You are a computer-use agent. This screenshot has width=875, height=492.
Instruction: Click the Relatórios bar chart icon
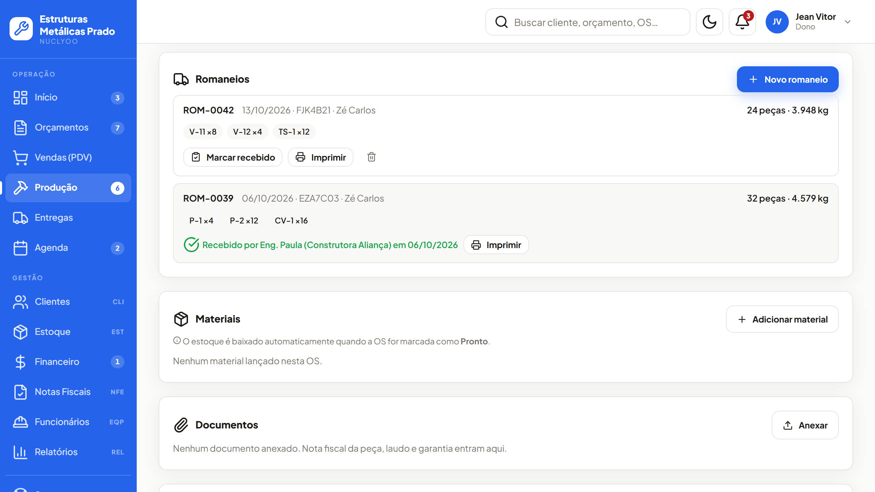[21, 452]
